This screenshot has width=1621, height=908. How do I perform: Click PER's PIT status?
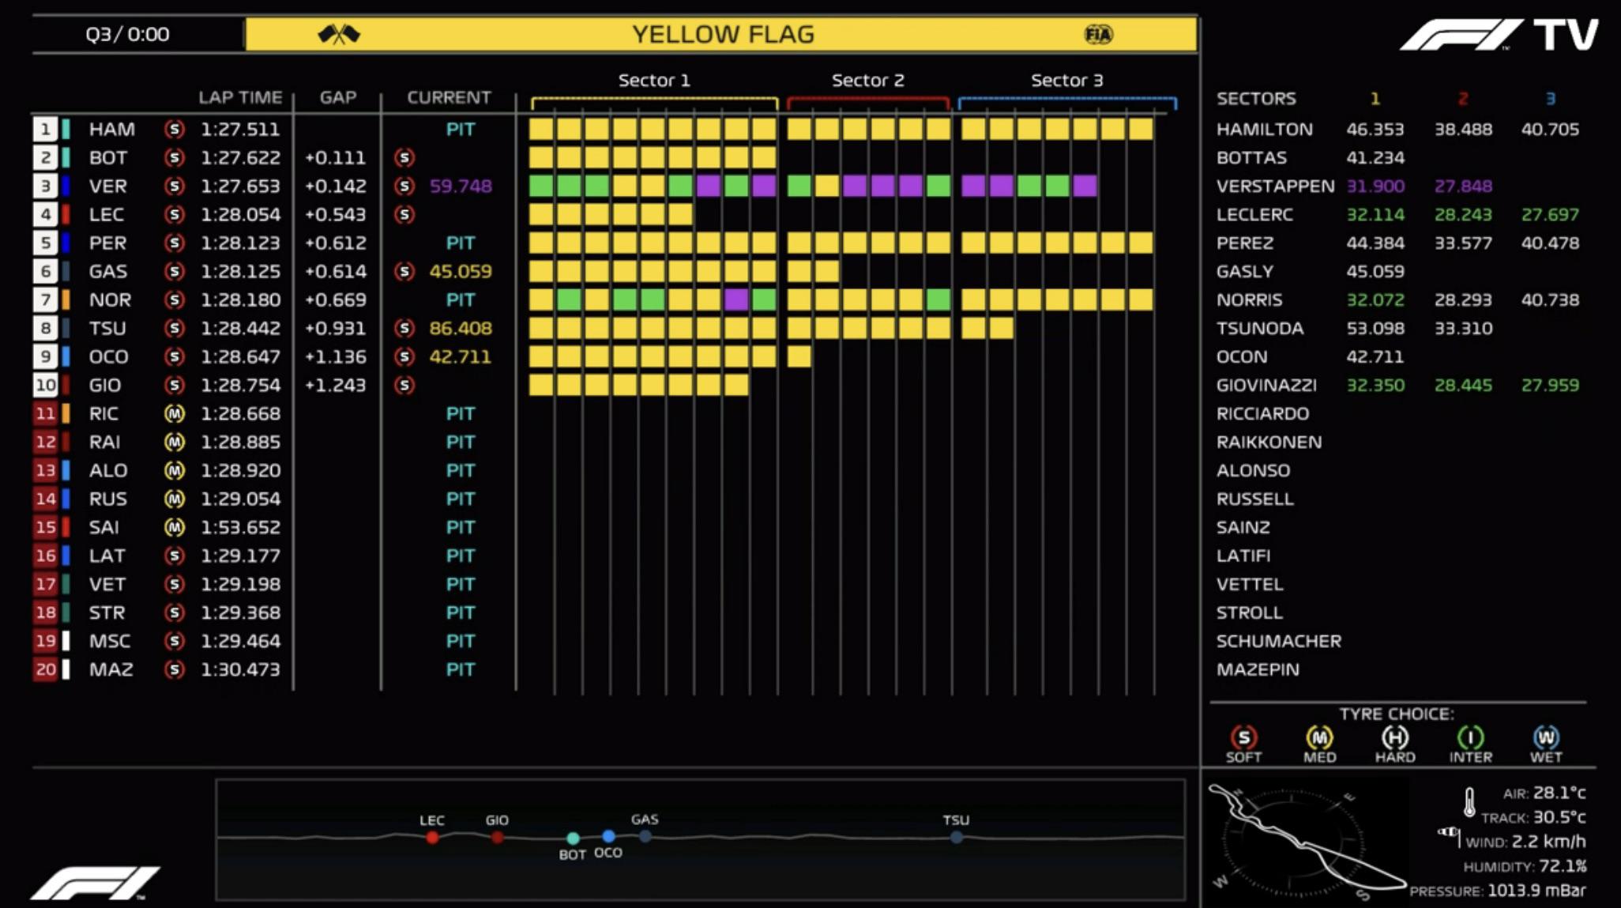point(461,243)
